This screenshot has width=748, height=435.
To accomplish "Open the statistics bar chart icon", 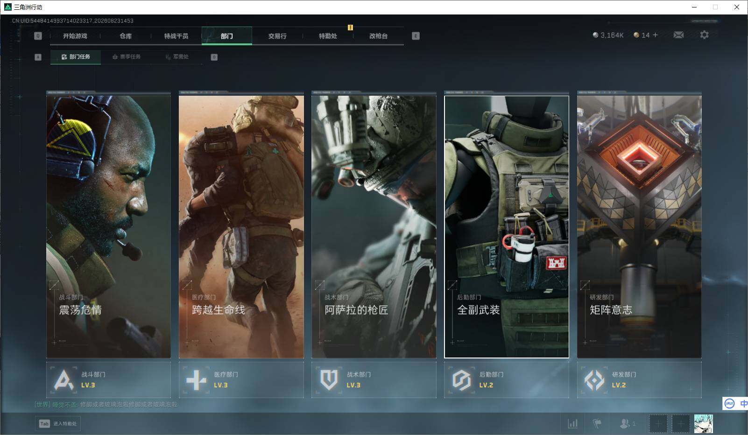I will [573, 424].
